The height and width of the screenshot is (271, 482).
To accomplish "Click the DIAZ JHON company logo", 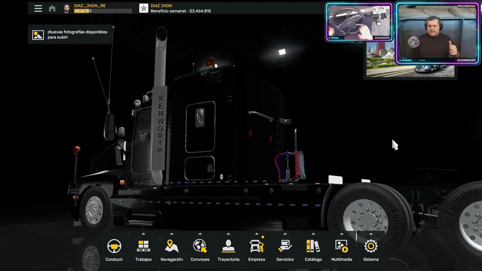I will pyautogui.click(x=143, y=8).
